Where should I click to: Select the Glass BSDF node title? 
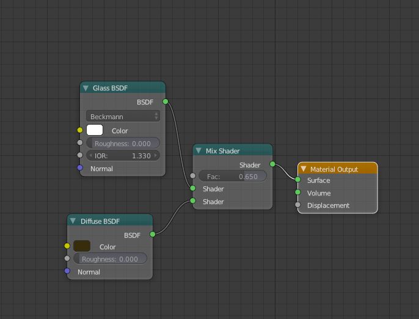110,88
